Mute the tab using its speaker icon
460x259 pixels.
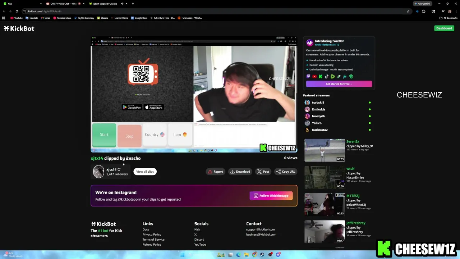122,4
